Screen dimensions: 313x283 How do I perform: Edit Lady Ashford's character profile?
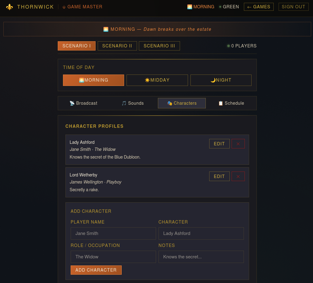point(219,144)
